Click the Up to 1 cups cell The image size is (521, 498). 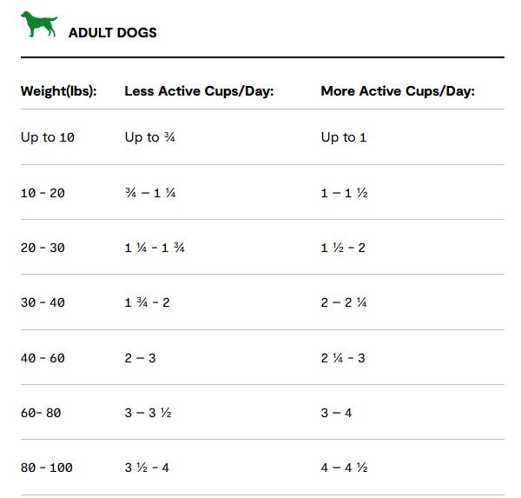[x=344, y=137]
